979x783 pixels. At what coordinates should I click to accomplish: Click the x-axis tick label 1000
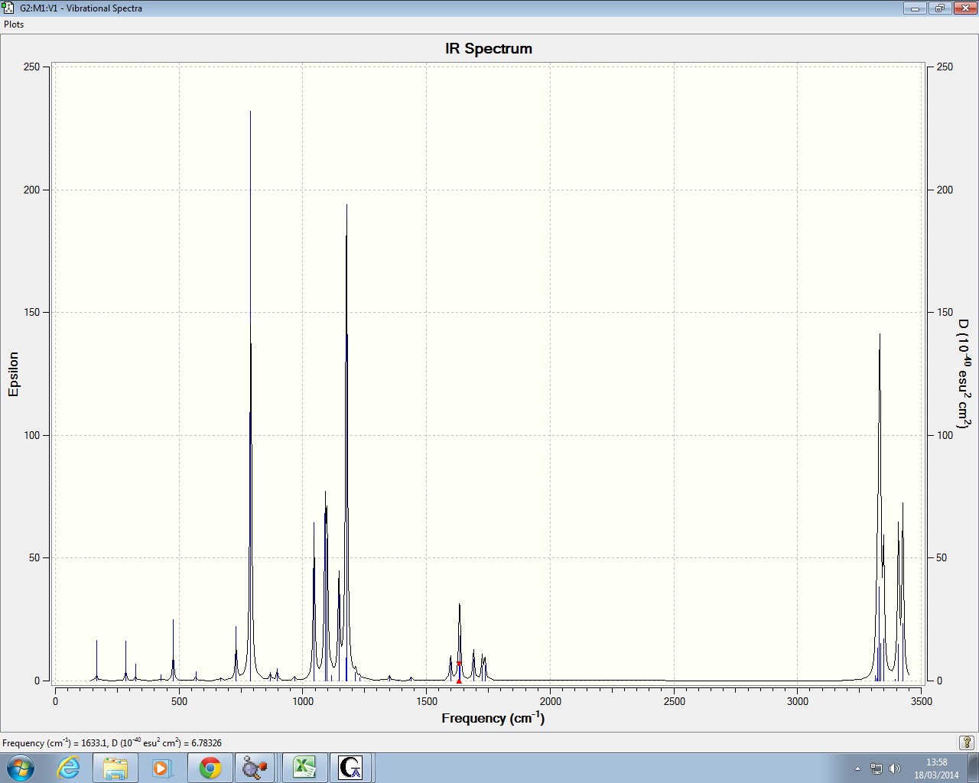(x=303, y=701)
